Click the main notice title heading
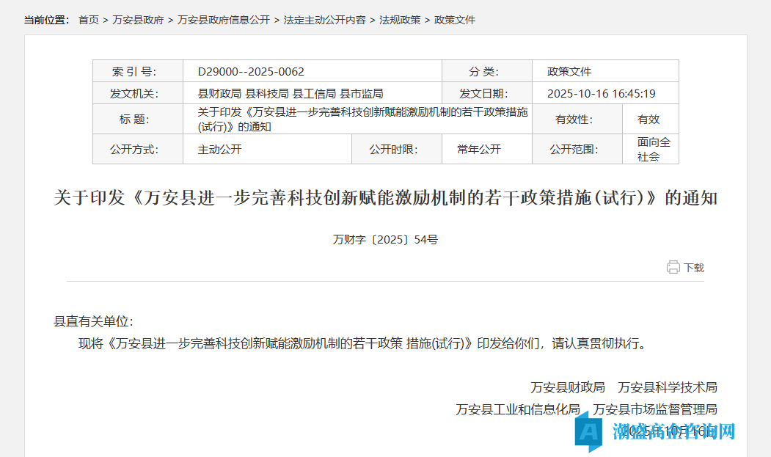 pyautogui.click(x=385, y=199)
